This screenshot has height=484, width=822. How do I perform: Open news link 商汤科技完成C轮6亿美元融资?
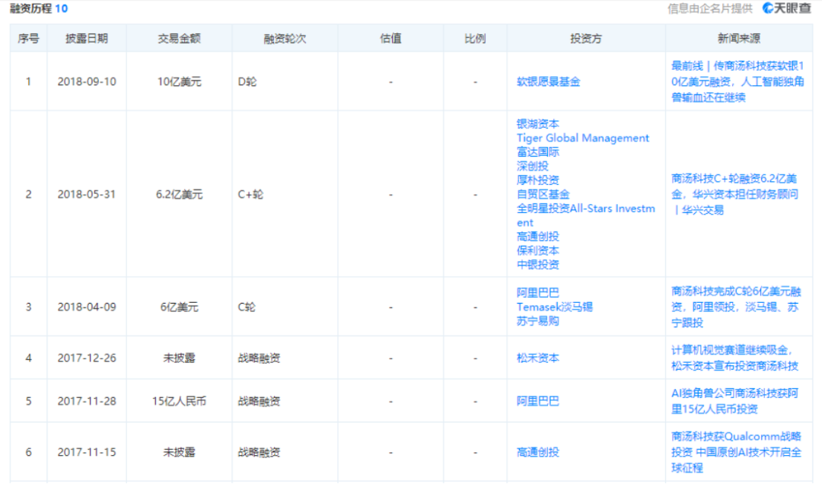click(x=736, y=307)
